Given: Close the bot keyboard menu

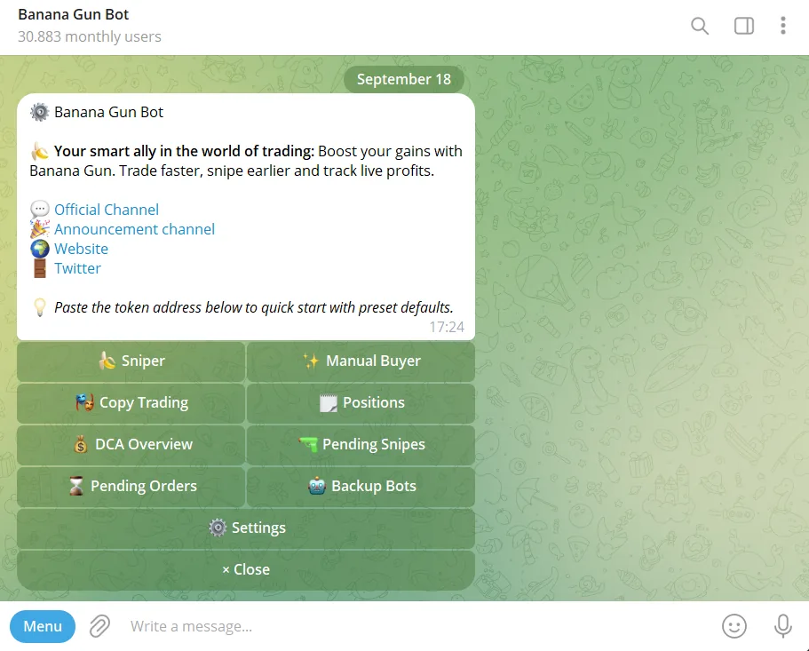Looking at the screenshot, I should pyautogui.click(x=246, y=570).
